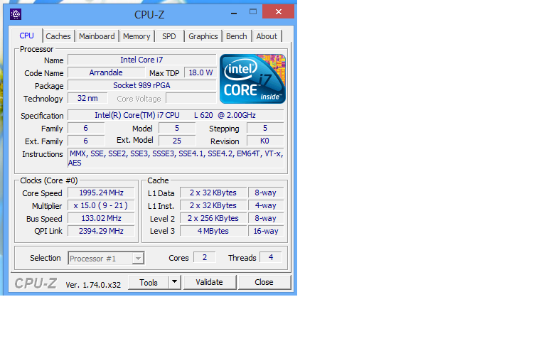Open the Caches tab
This screenshot has height=341, width=546.
[58, 36]
